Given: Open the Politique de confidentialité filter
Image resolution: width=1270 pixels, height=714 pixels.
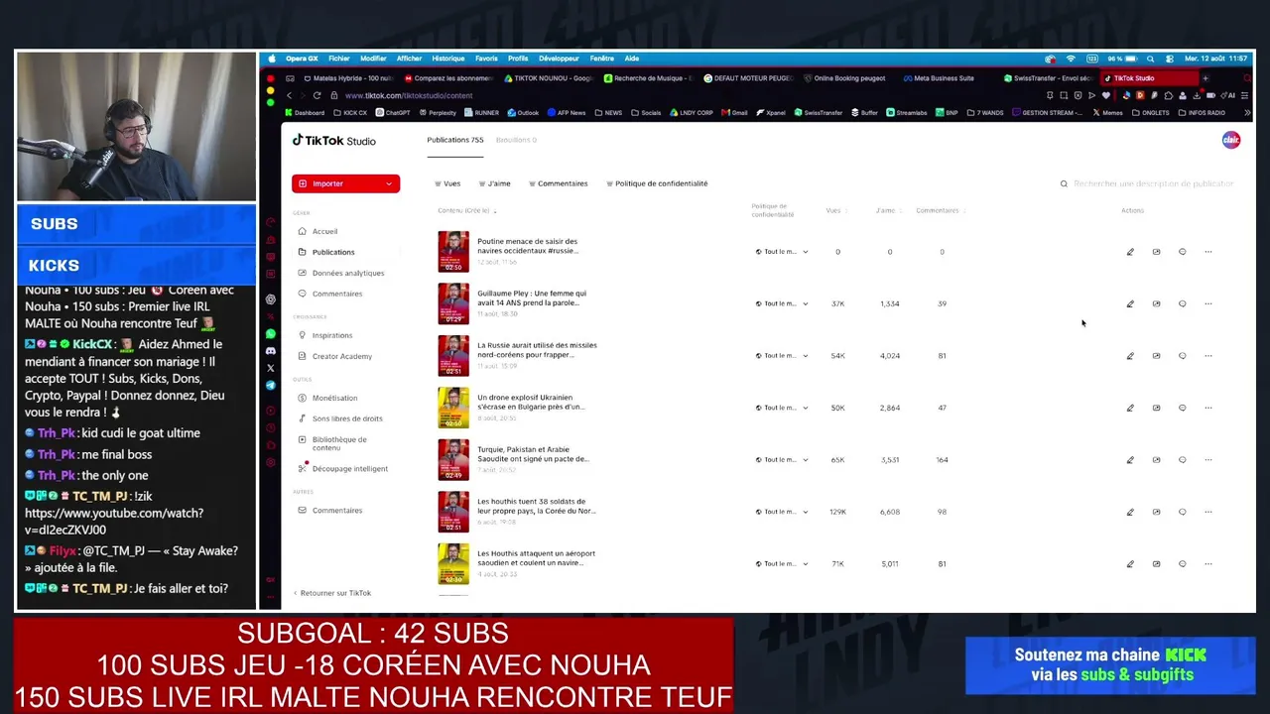Looking at the screenshot, I should pyautogui.click(x=657, y=183).
